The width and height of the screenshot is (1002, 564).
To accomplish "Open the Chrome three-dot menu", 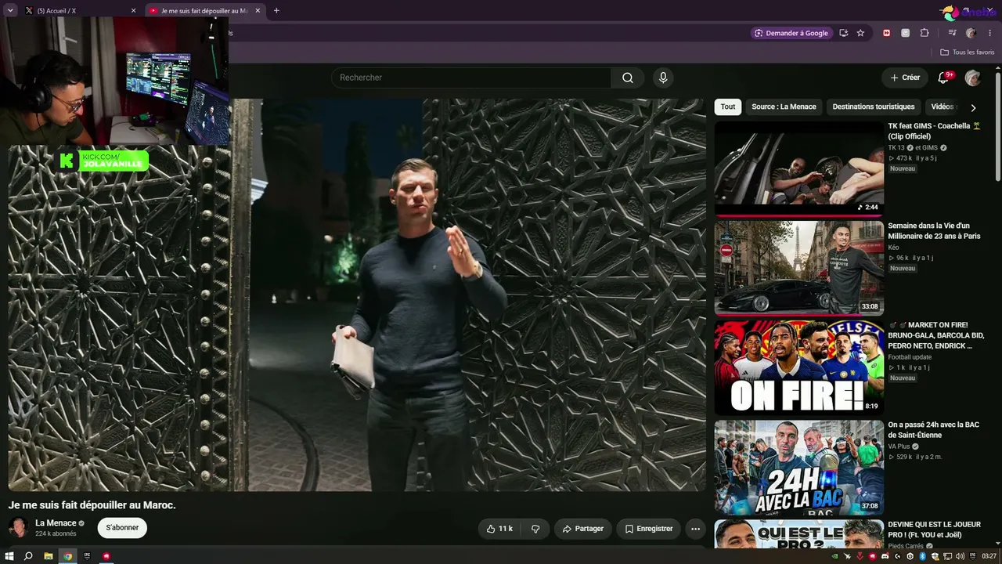I will tap(989, 33).
